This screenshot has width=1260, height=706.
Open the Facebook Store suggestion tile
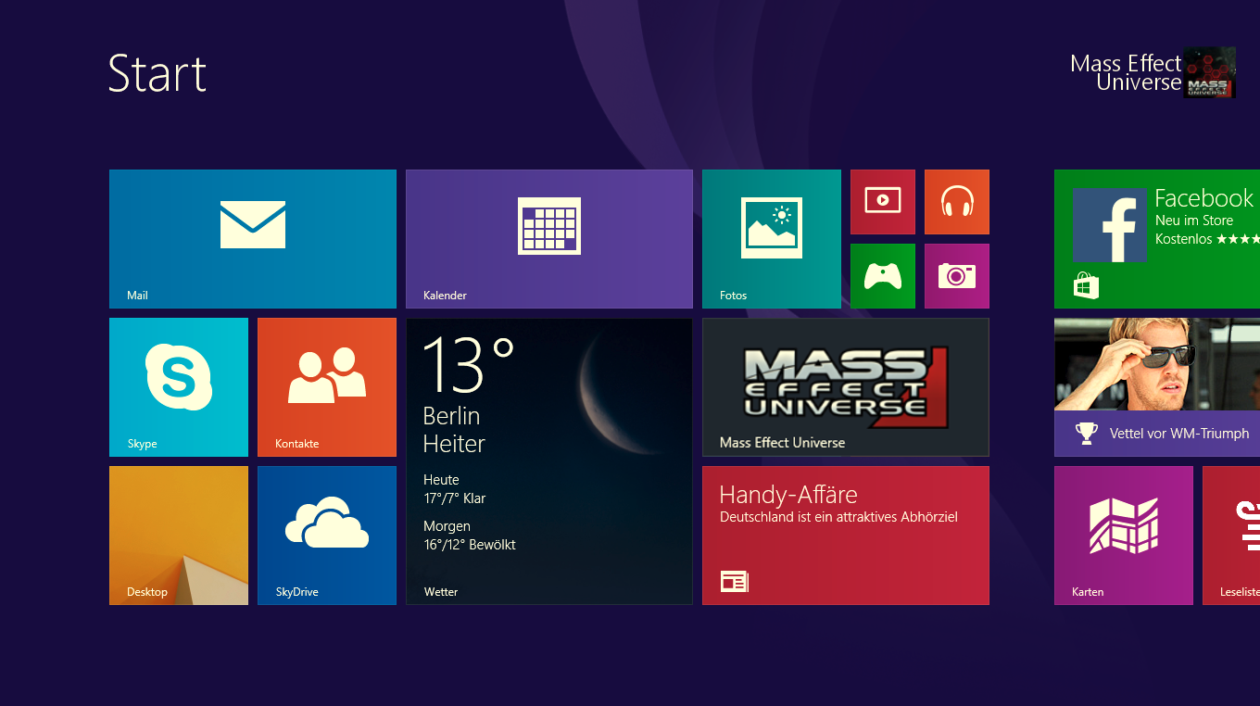[1156, 238]
